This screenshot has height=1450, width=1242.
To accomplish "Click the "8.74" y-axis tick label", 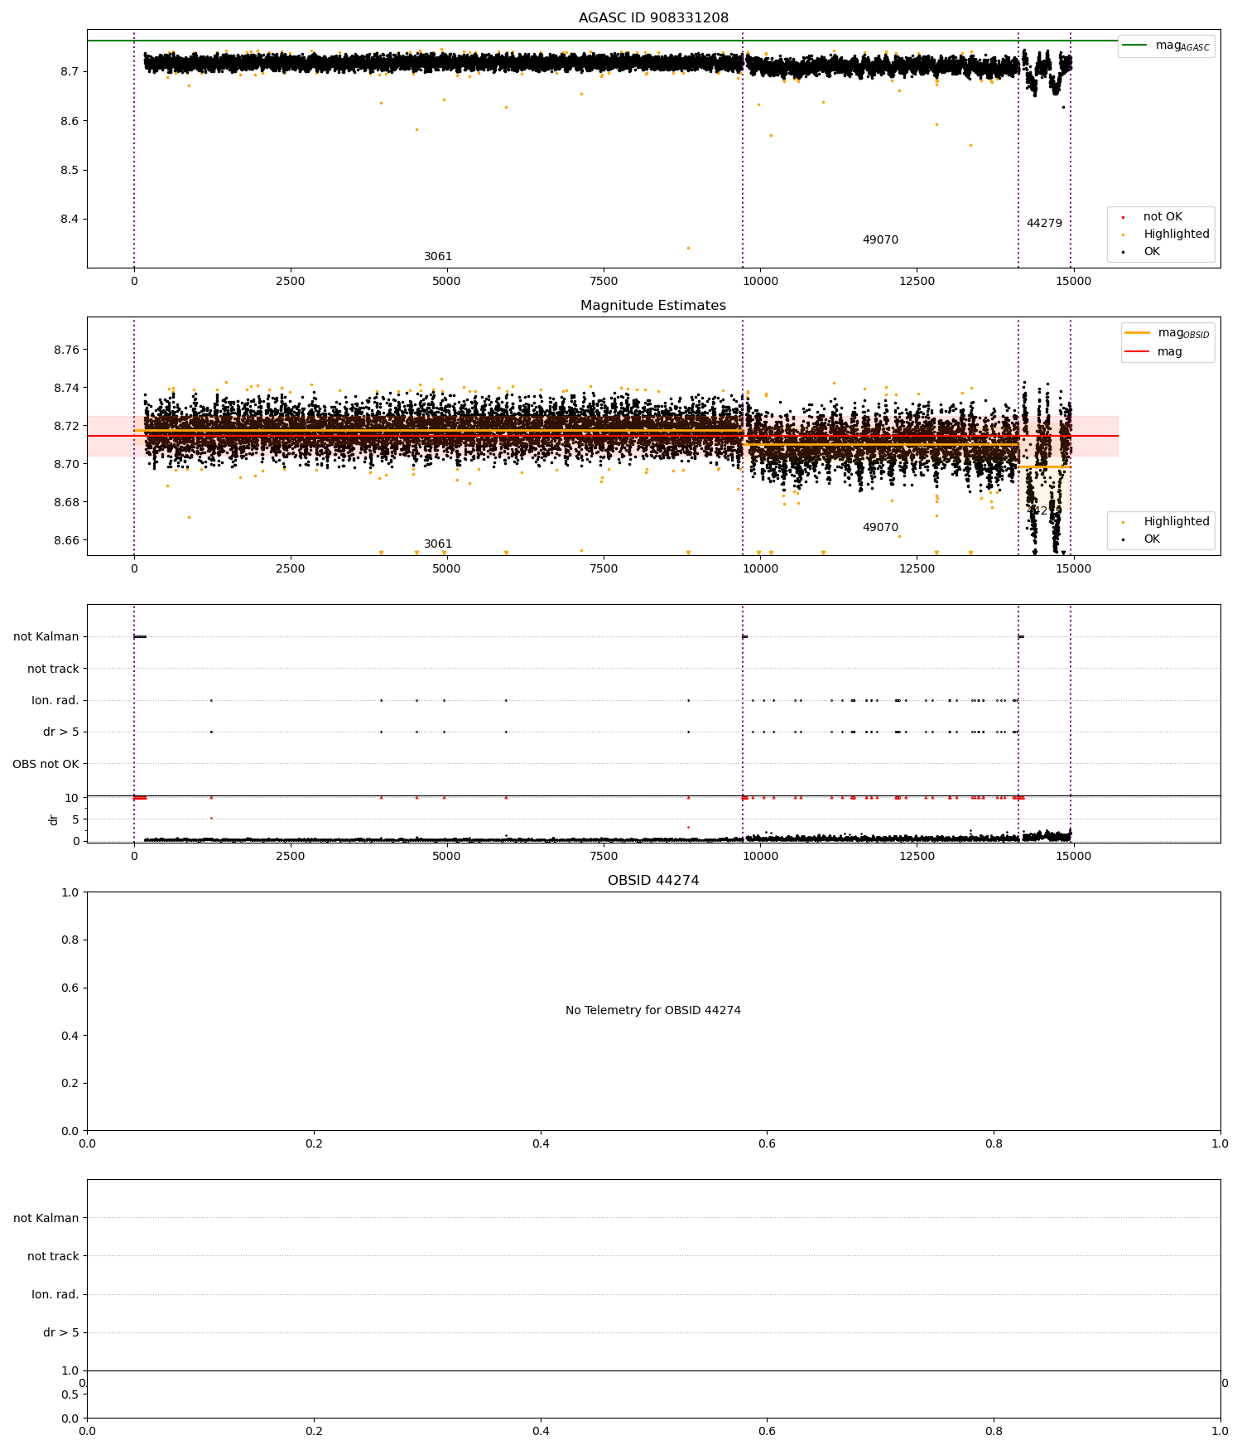I will pos(66,389).
